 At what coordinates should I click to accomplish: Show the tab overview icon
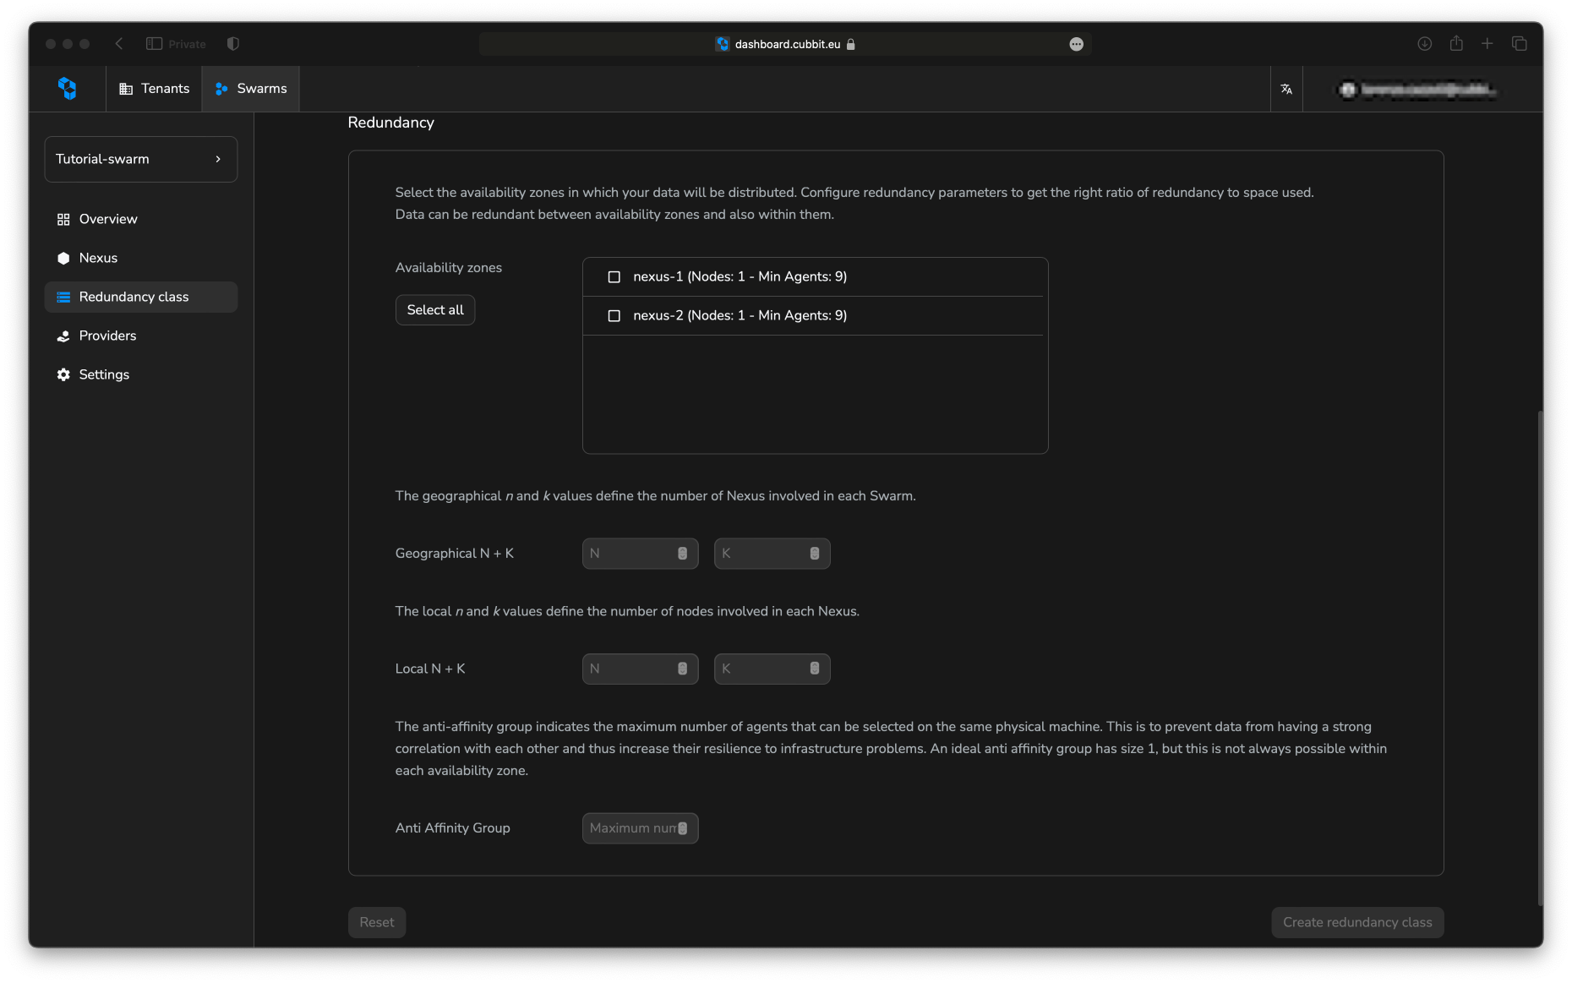1520,44
